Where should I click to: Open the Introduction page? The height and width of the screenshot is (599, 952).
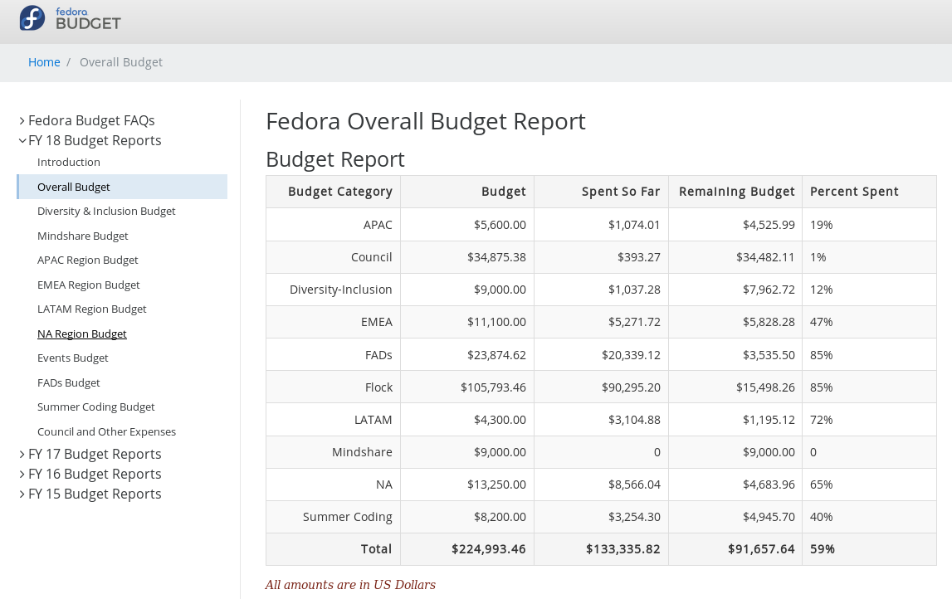point(69,163)
